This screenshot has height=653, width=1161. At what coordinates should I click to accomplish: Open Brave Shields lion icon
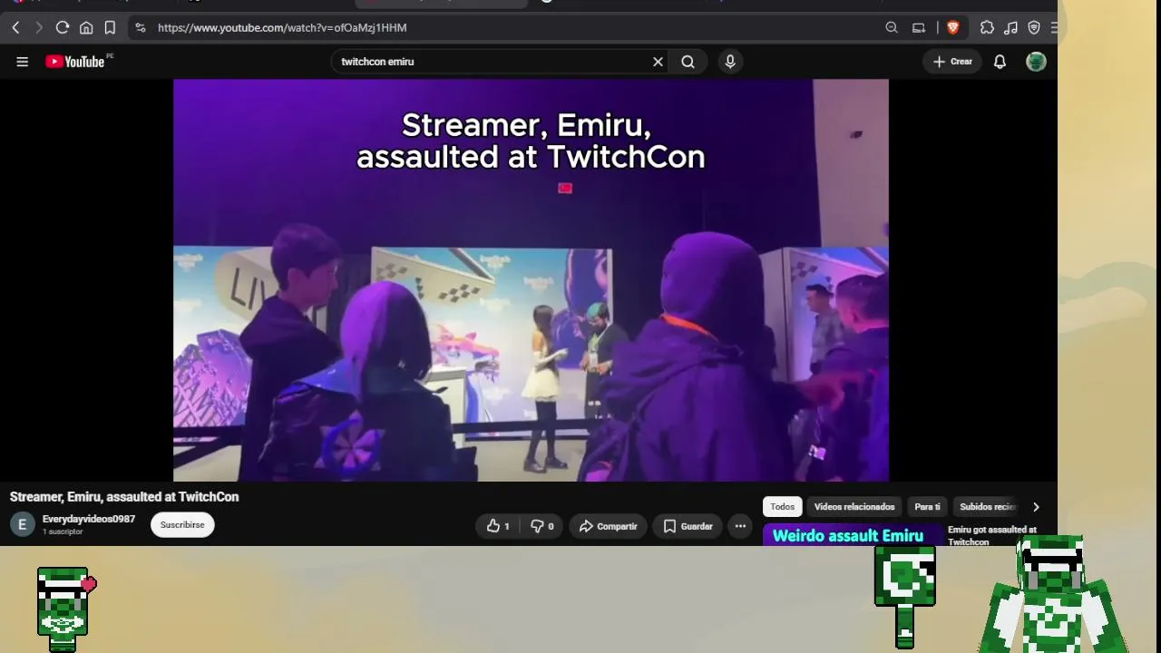(952, 28)
